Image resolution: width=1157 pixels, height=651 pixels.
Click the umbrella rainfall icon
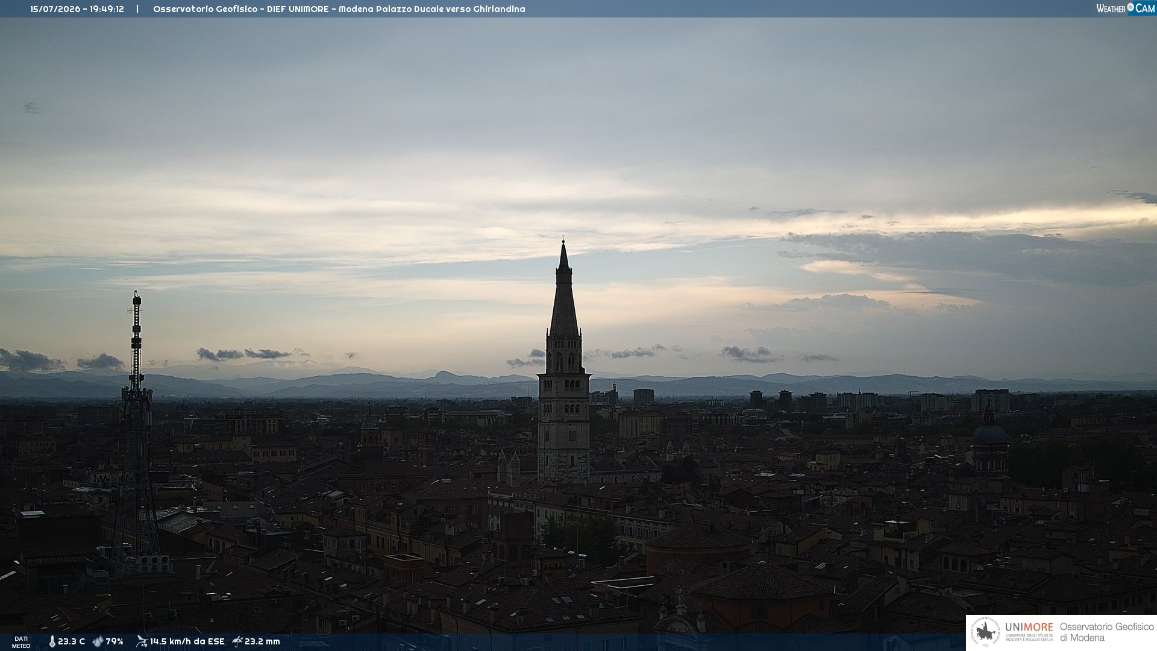pyautogui.click(x=237, y=641)
